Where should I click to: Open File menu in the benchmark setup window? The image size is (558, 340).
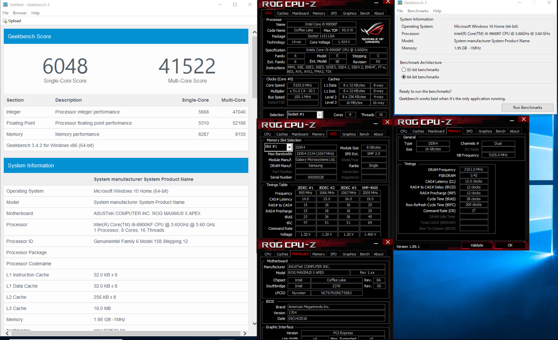coord(400,11)
